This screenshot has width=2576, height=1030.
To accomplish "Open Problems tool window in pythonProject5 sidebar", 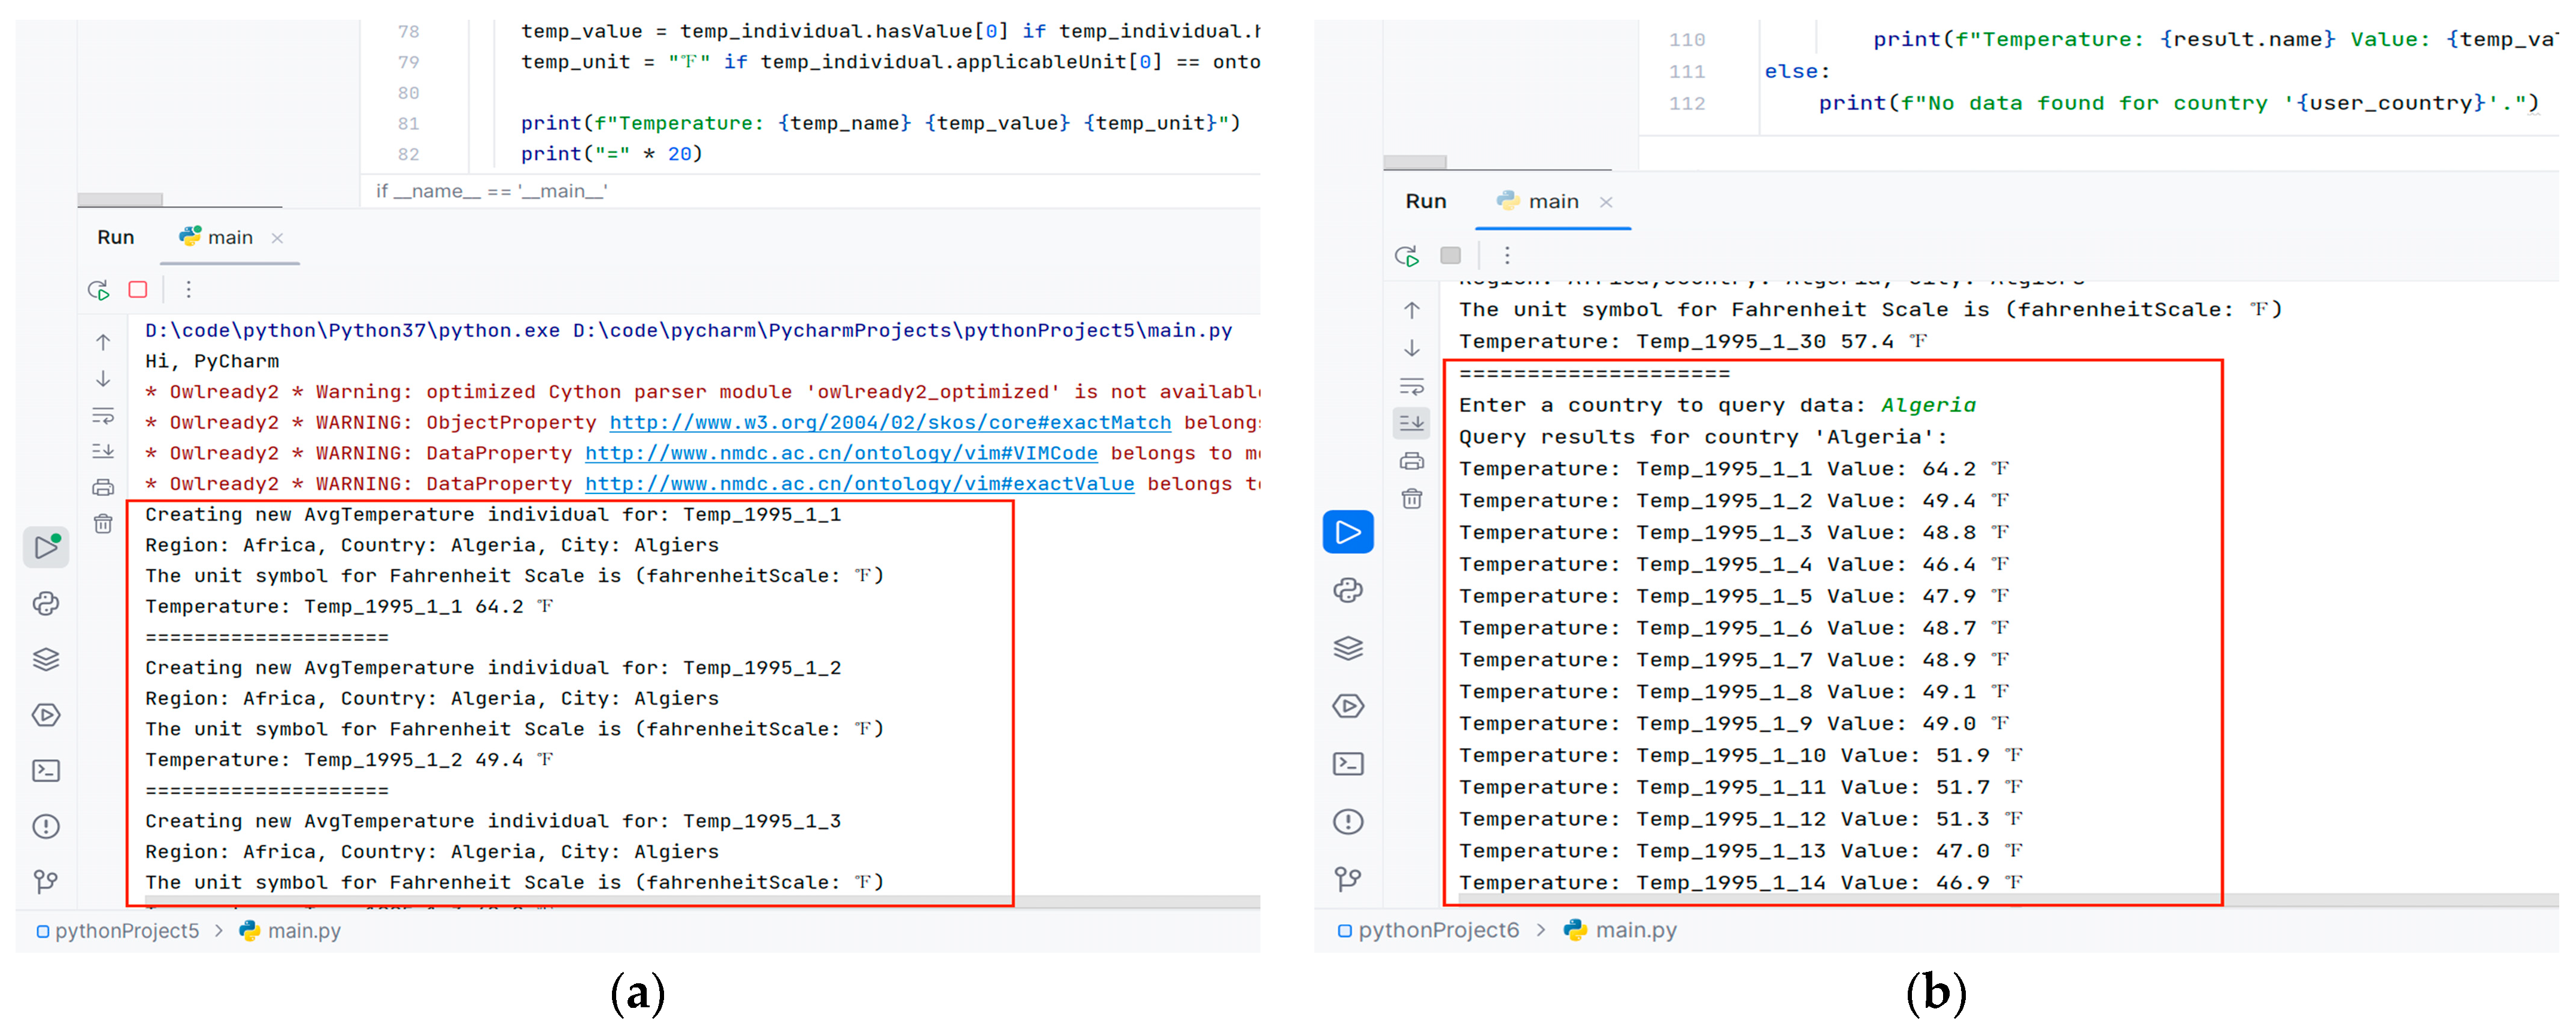I will [x=46, y=827].
